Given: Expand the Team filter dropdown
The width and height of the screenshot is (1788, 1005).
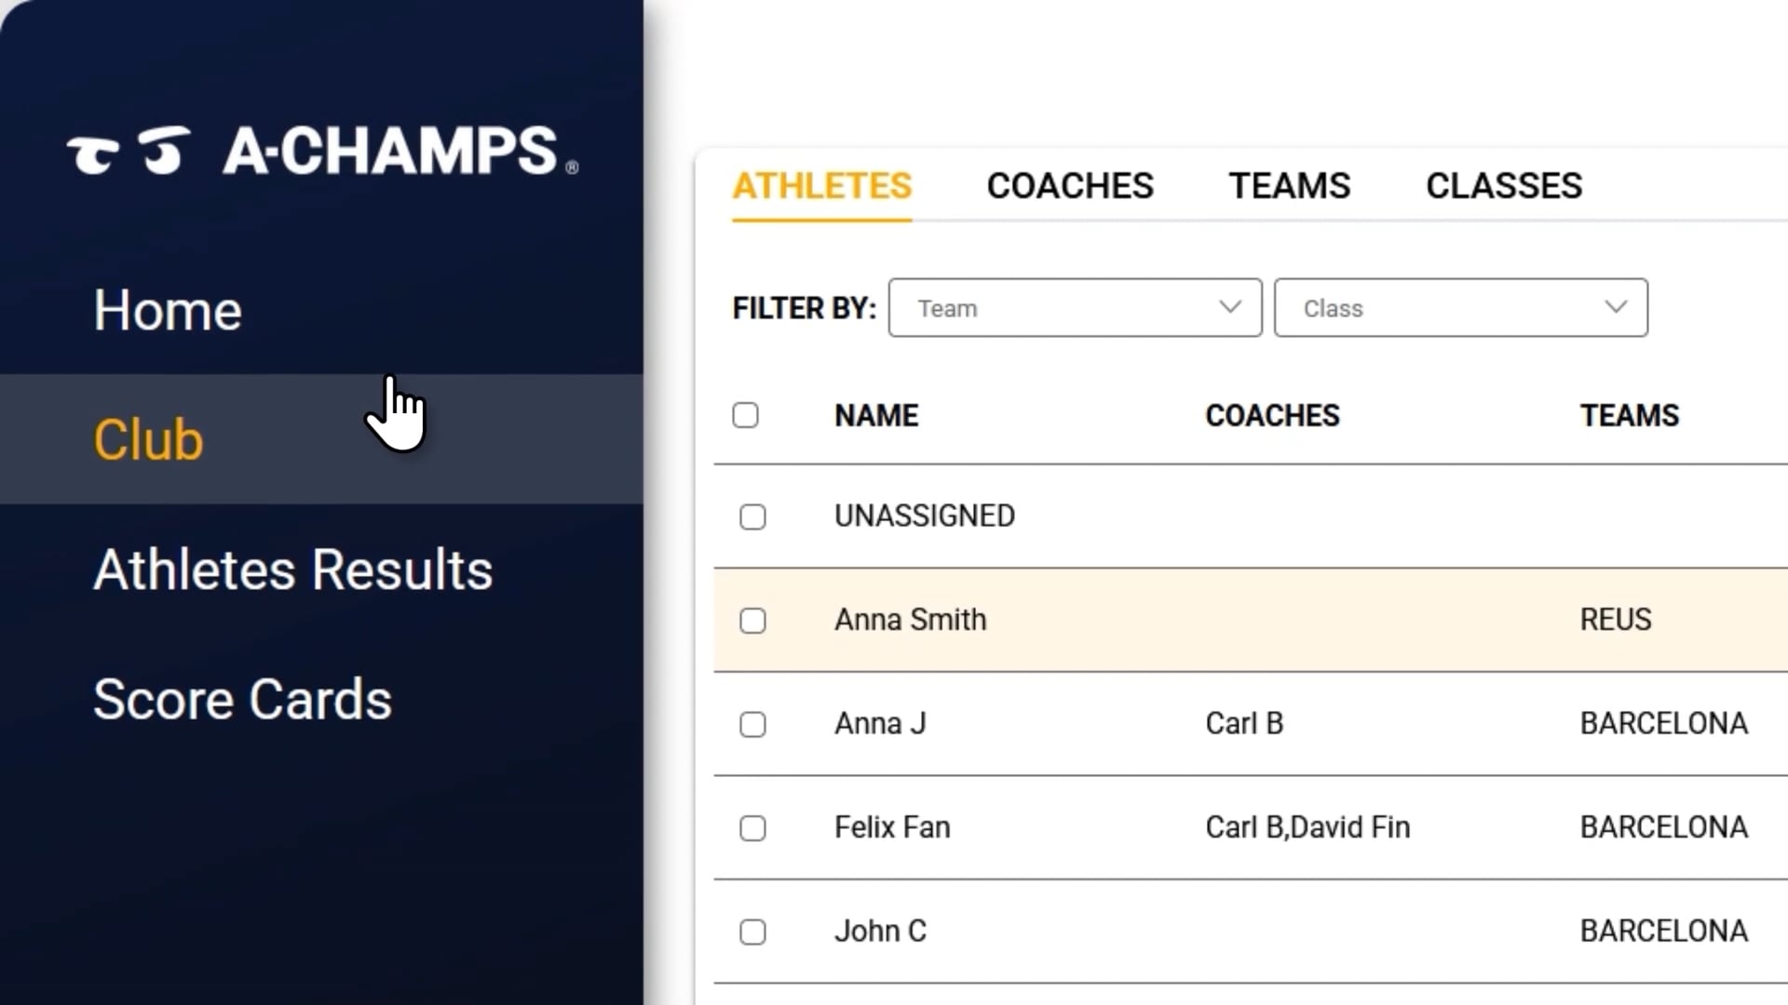Looking at the screenshot, I should point(1075,308).
